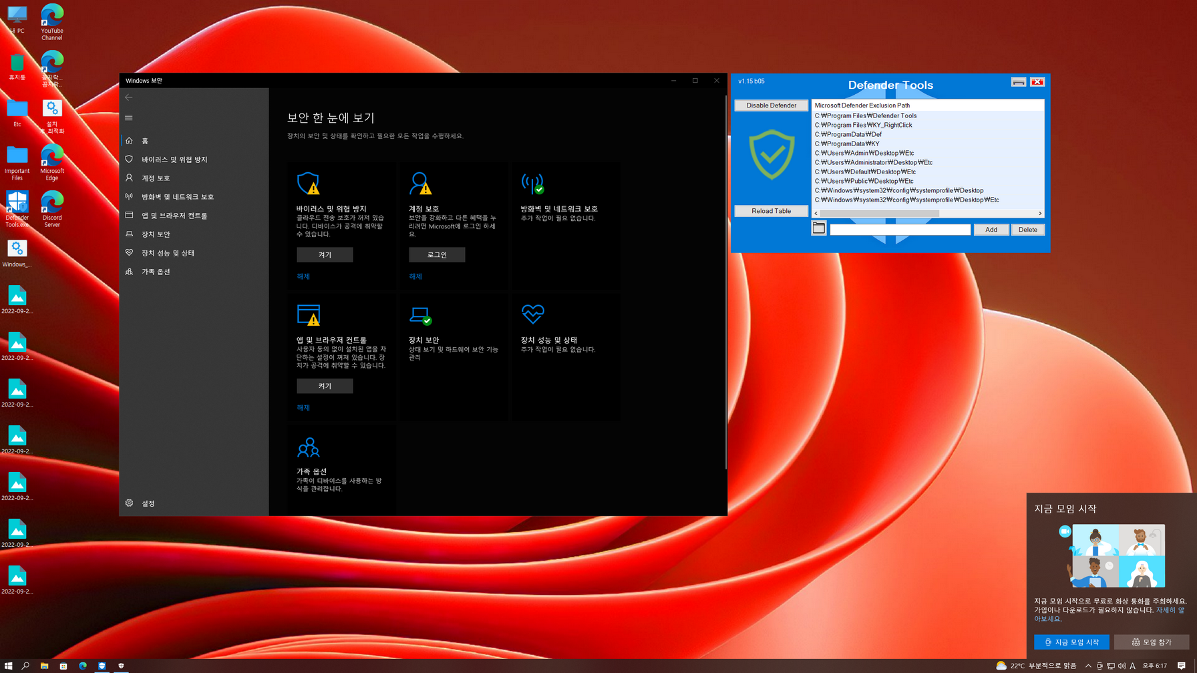This screenshot has height=673, width=1197.
Task: Click the firewall and network antenna icon
Action: click(533, 183)
